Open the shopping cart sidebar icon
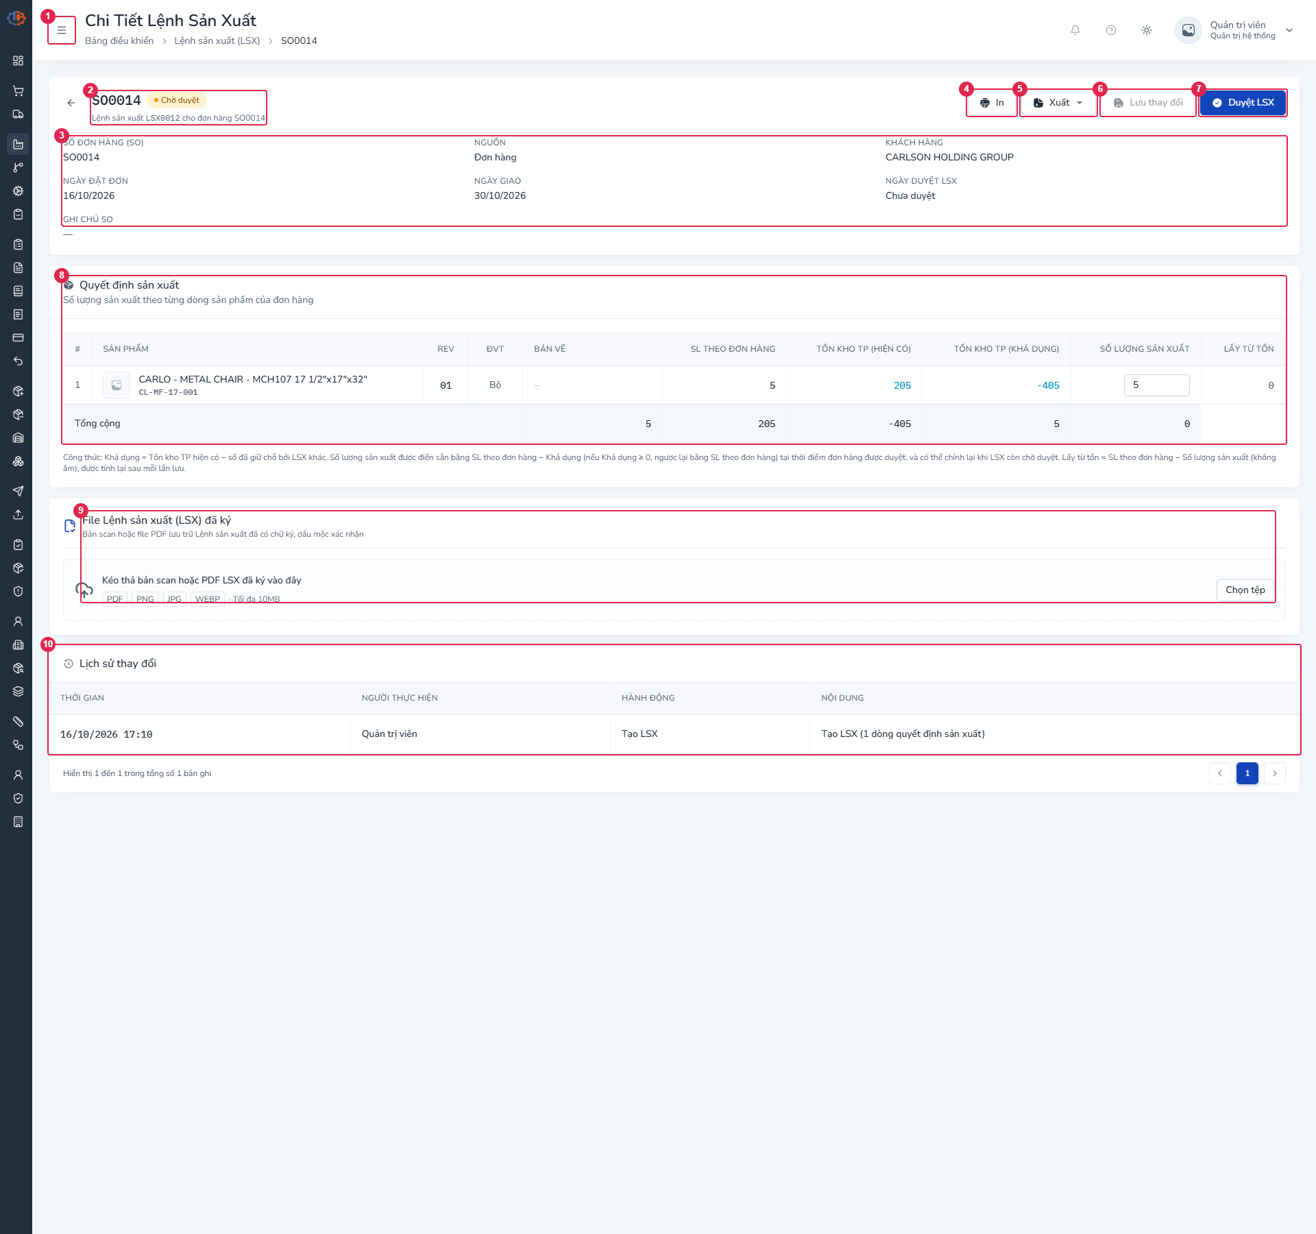 pyautogui.click(x=19, y=91)
